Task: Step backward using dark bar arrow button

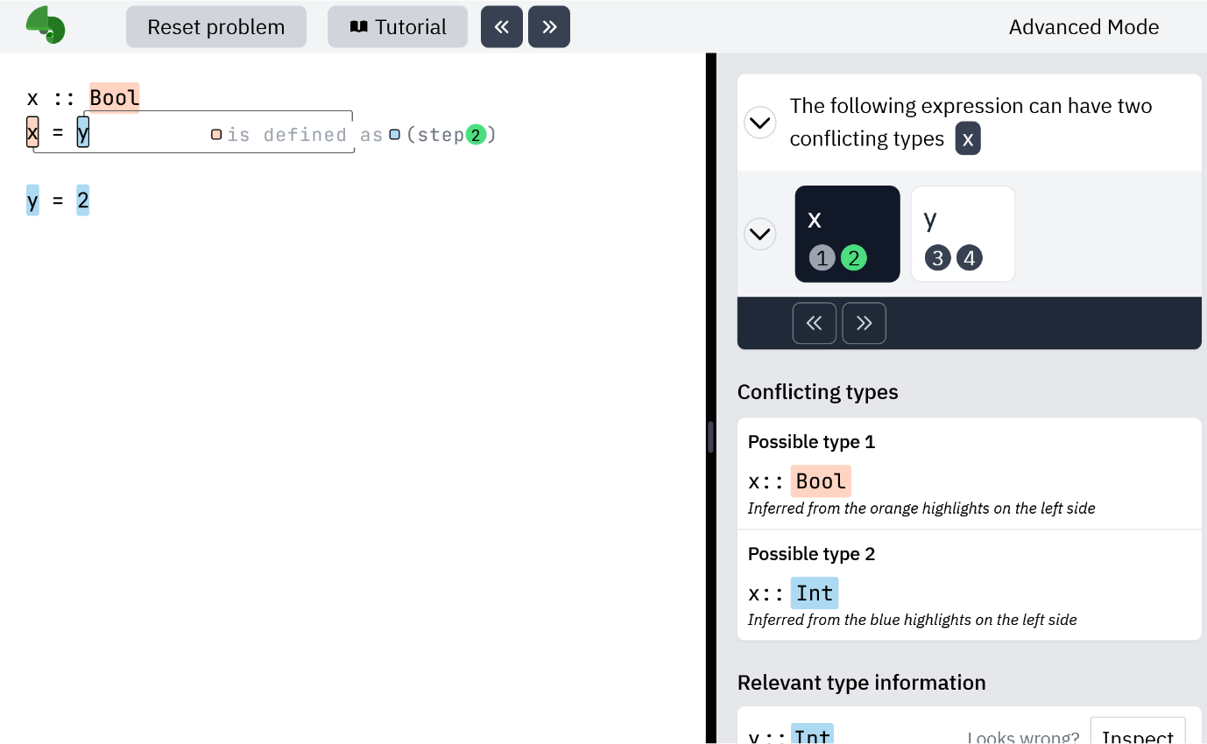Action: 815,323
